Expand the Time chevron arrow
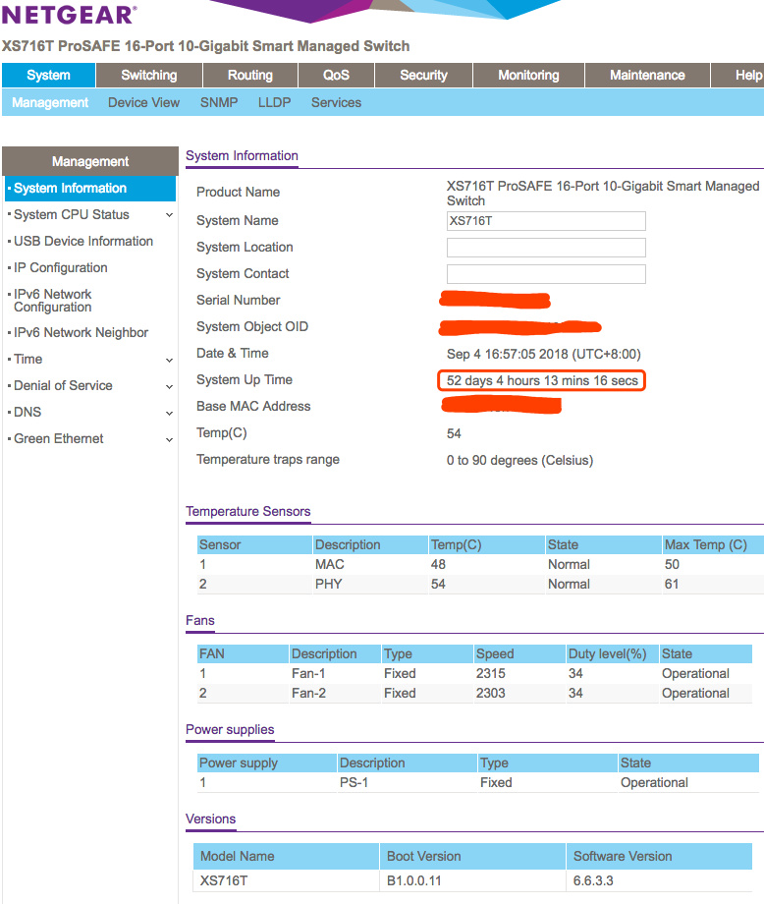This screenshot has width=764, height=904. (169, 360)
